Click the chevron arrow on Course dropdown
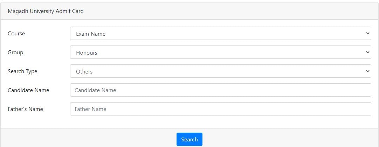The width and height of the screenshot is (379, 147). coord(367,34)
